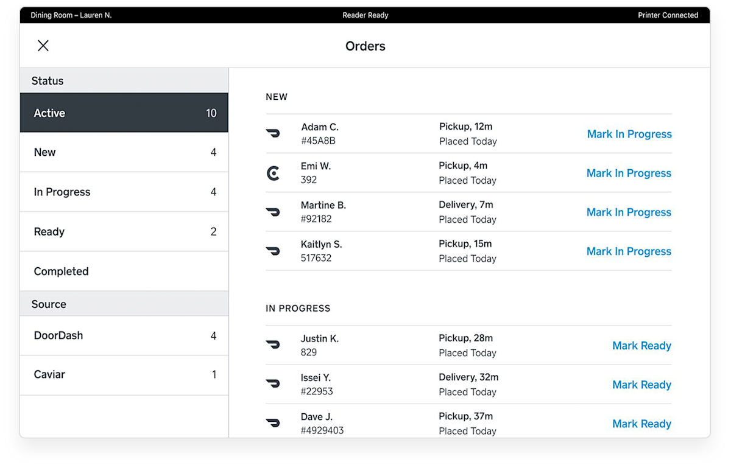This screenshot has height=465, width=731.
Task: Open Justin K. order name
Action: [320, 338]
